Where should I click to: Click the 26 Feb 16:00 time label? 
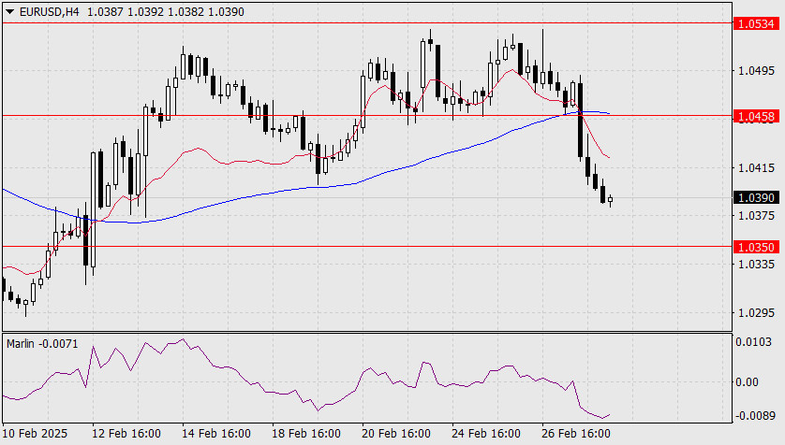pyautogui.click(x=576, y=433)
